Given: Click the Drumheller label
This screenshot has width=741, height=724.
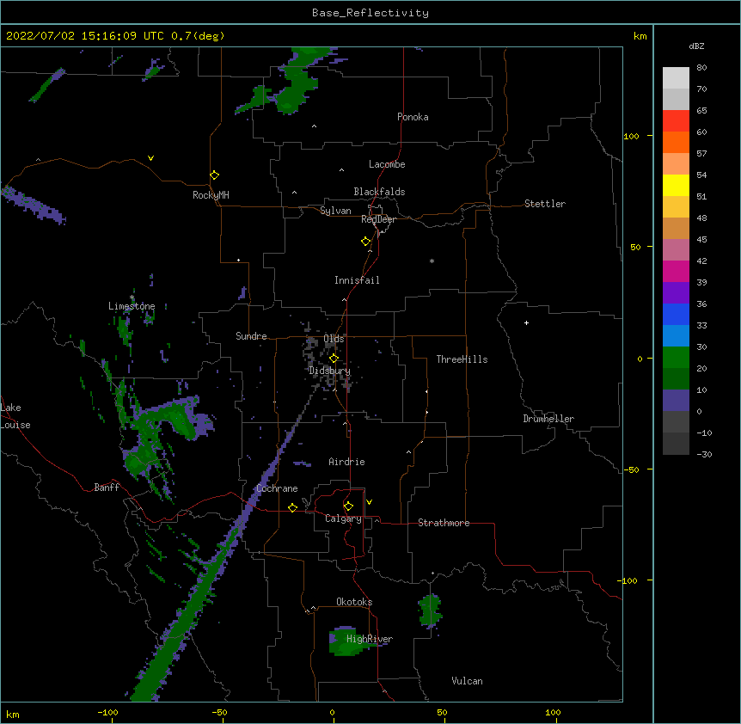Looking at the screenshot, I should [548, 419].
